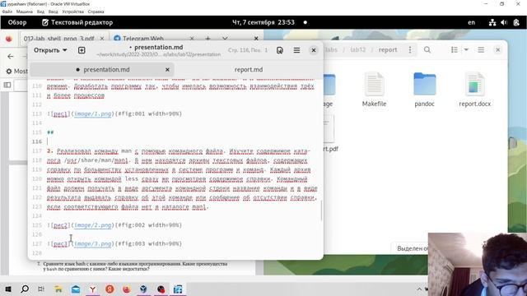527x296 pixels.
Task: Open the three-dot path menu next to report
Action: 410,49
